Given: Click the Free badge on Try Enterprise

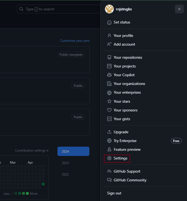Looking at the screenshot, I should [x=176, y=141].
